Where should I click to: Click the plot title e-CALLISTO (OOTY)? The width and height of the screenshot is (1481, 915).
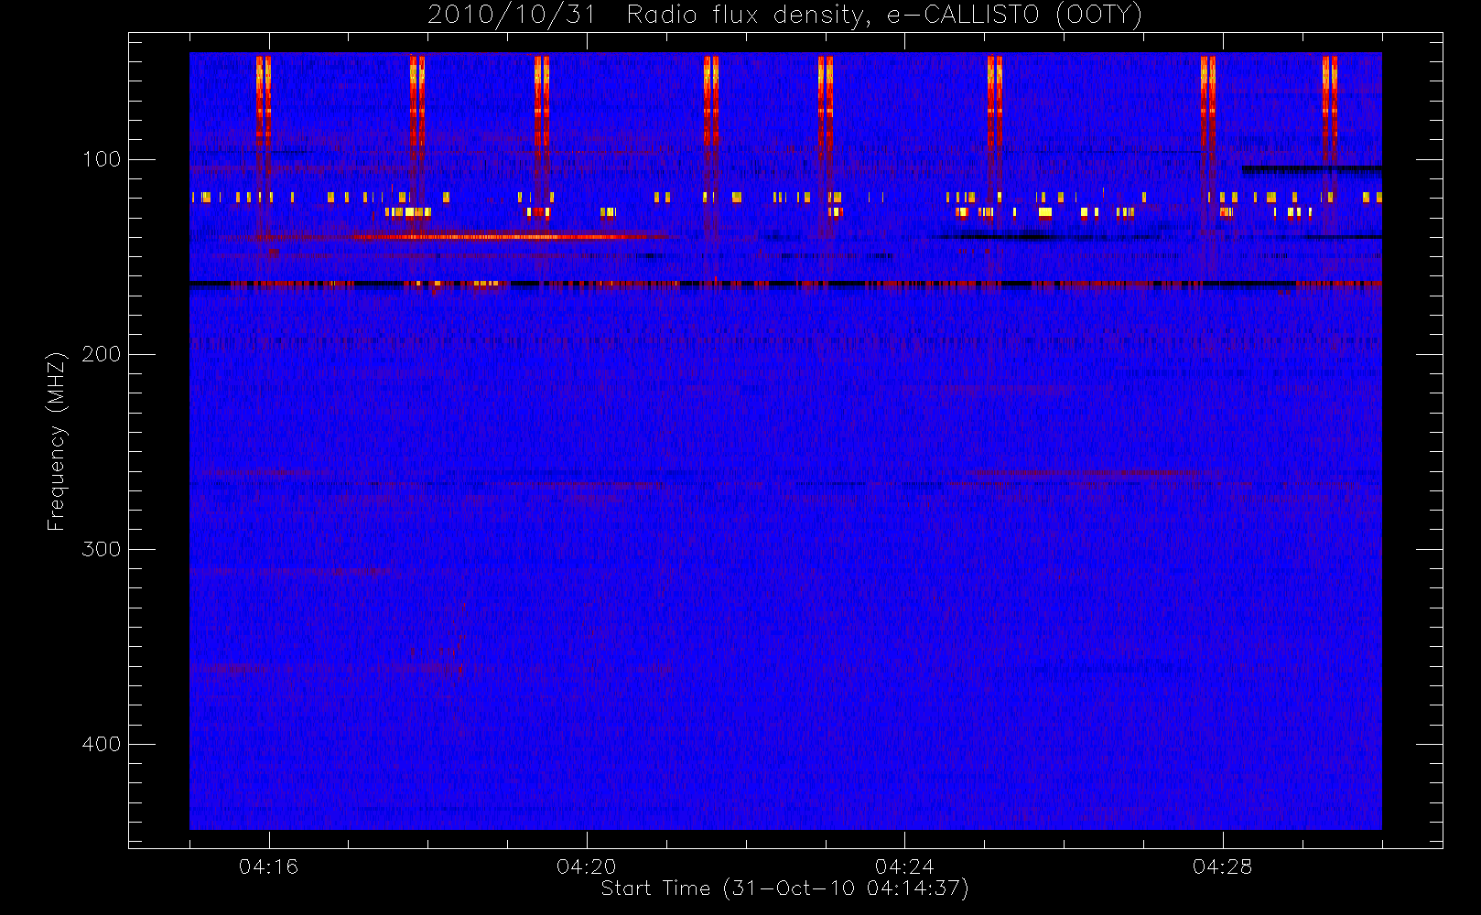click(785, 16)
